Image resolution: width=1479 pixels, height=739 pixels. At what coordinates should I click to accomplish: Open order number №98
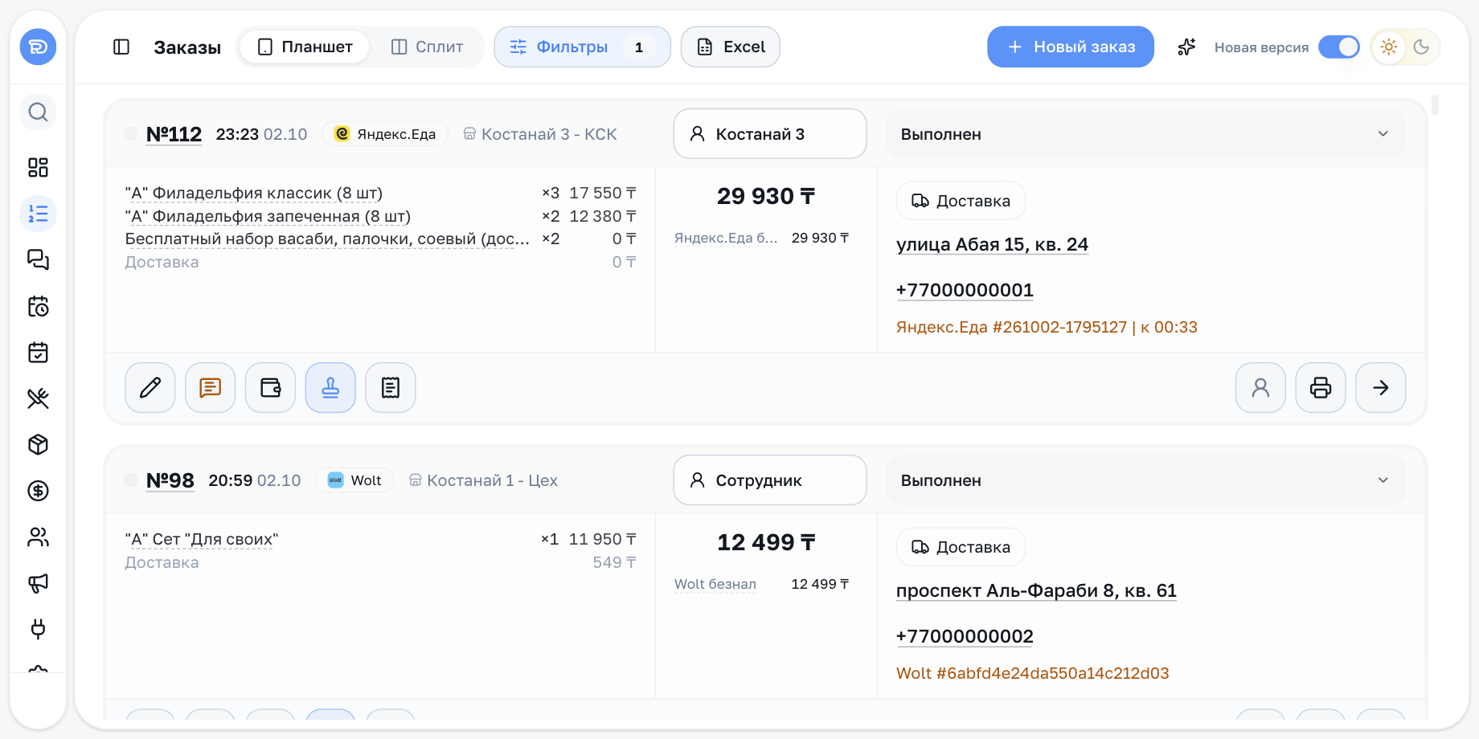coord(170,480)
